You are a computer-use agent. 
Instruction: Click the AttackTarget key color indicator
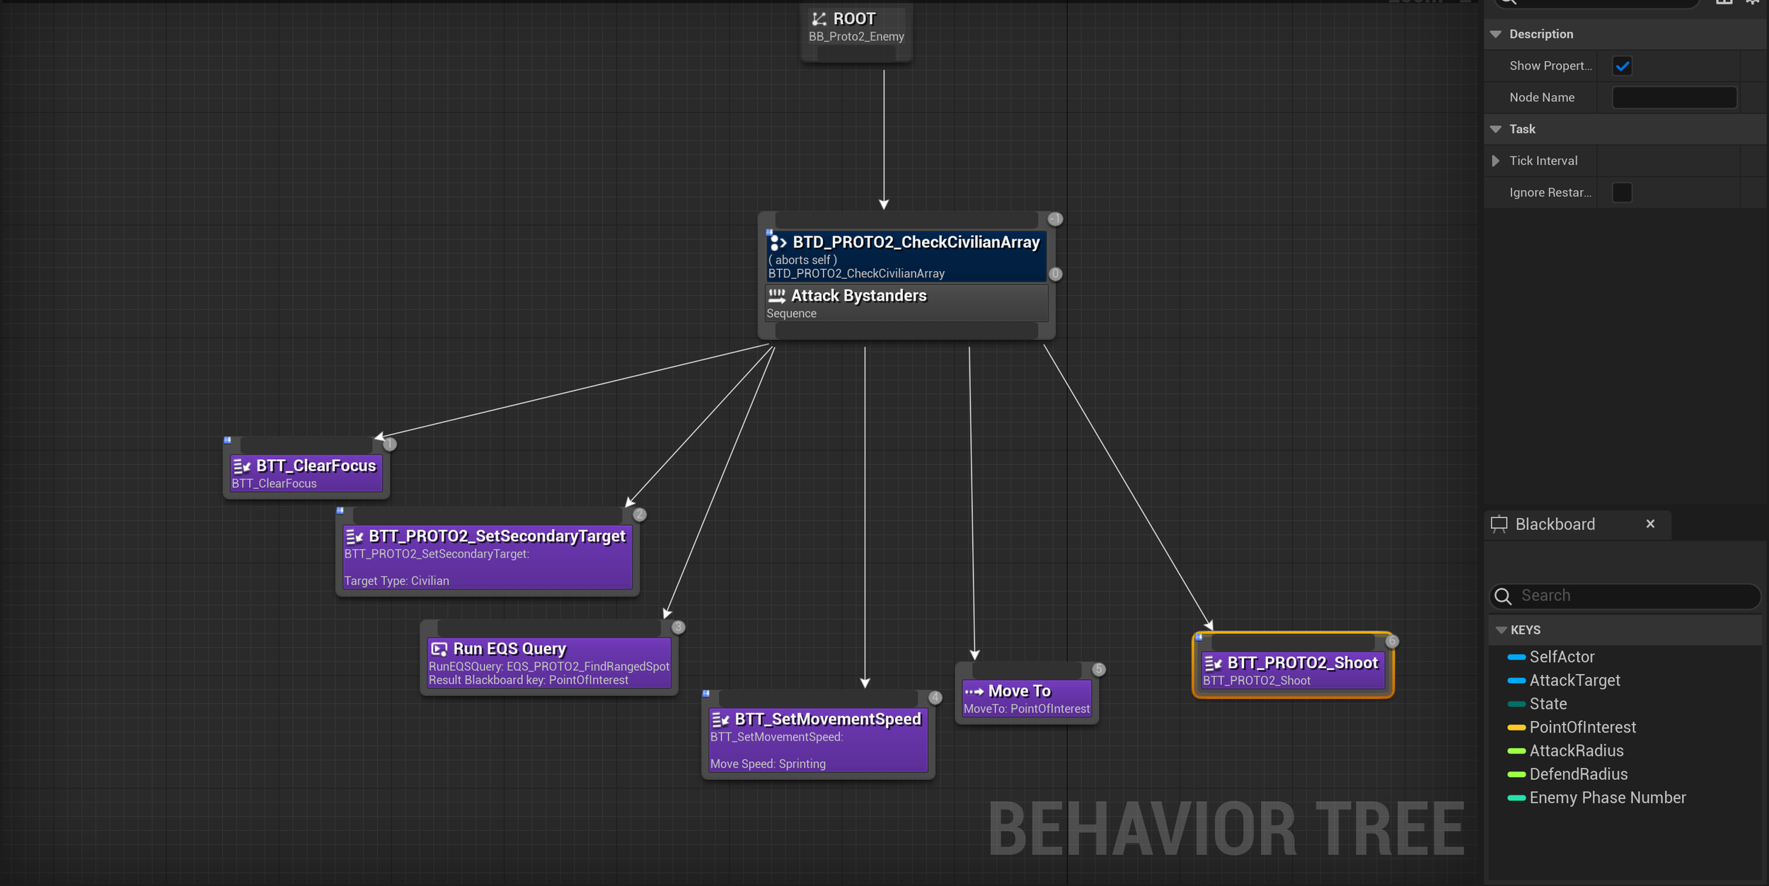pos(1516,681)
